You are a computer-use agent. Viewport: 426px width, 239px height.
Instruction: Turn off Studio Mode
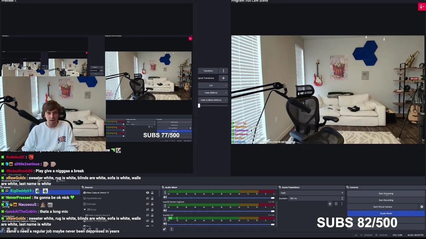[x=386, y=213]
